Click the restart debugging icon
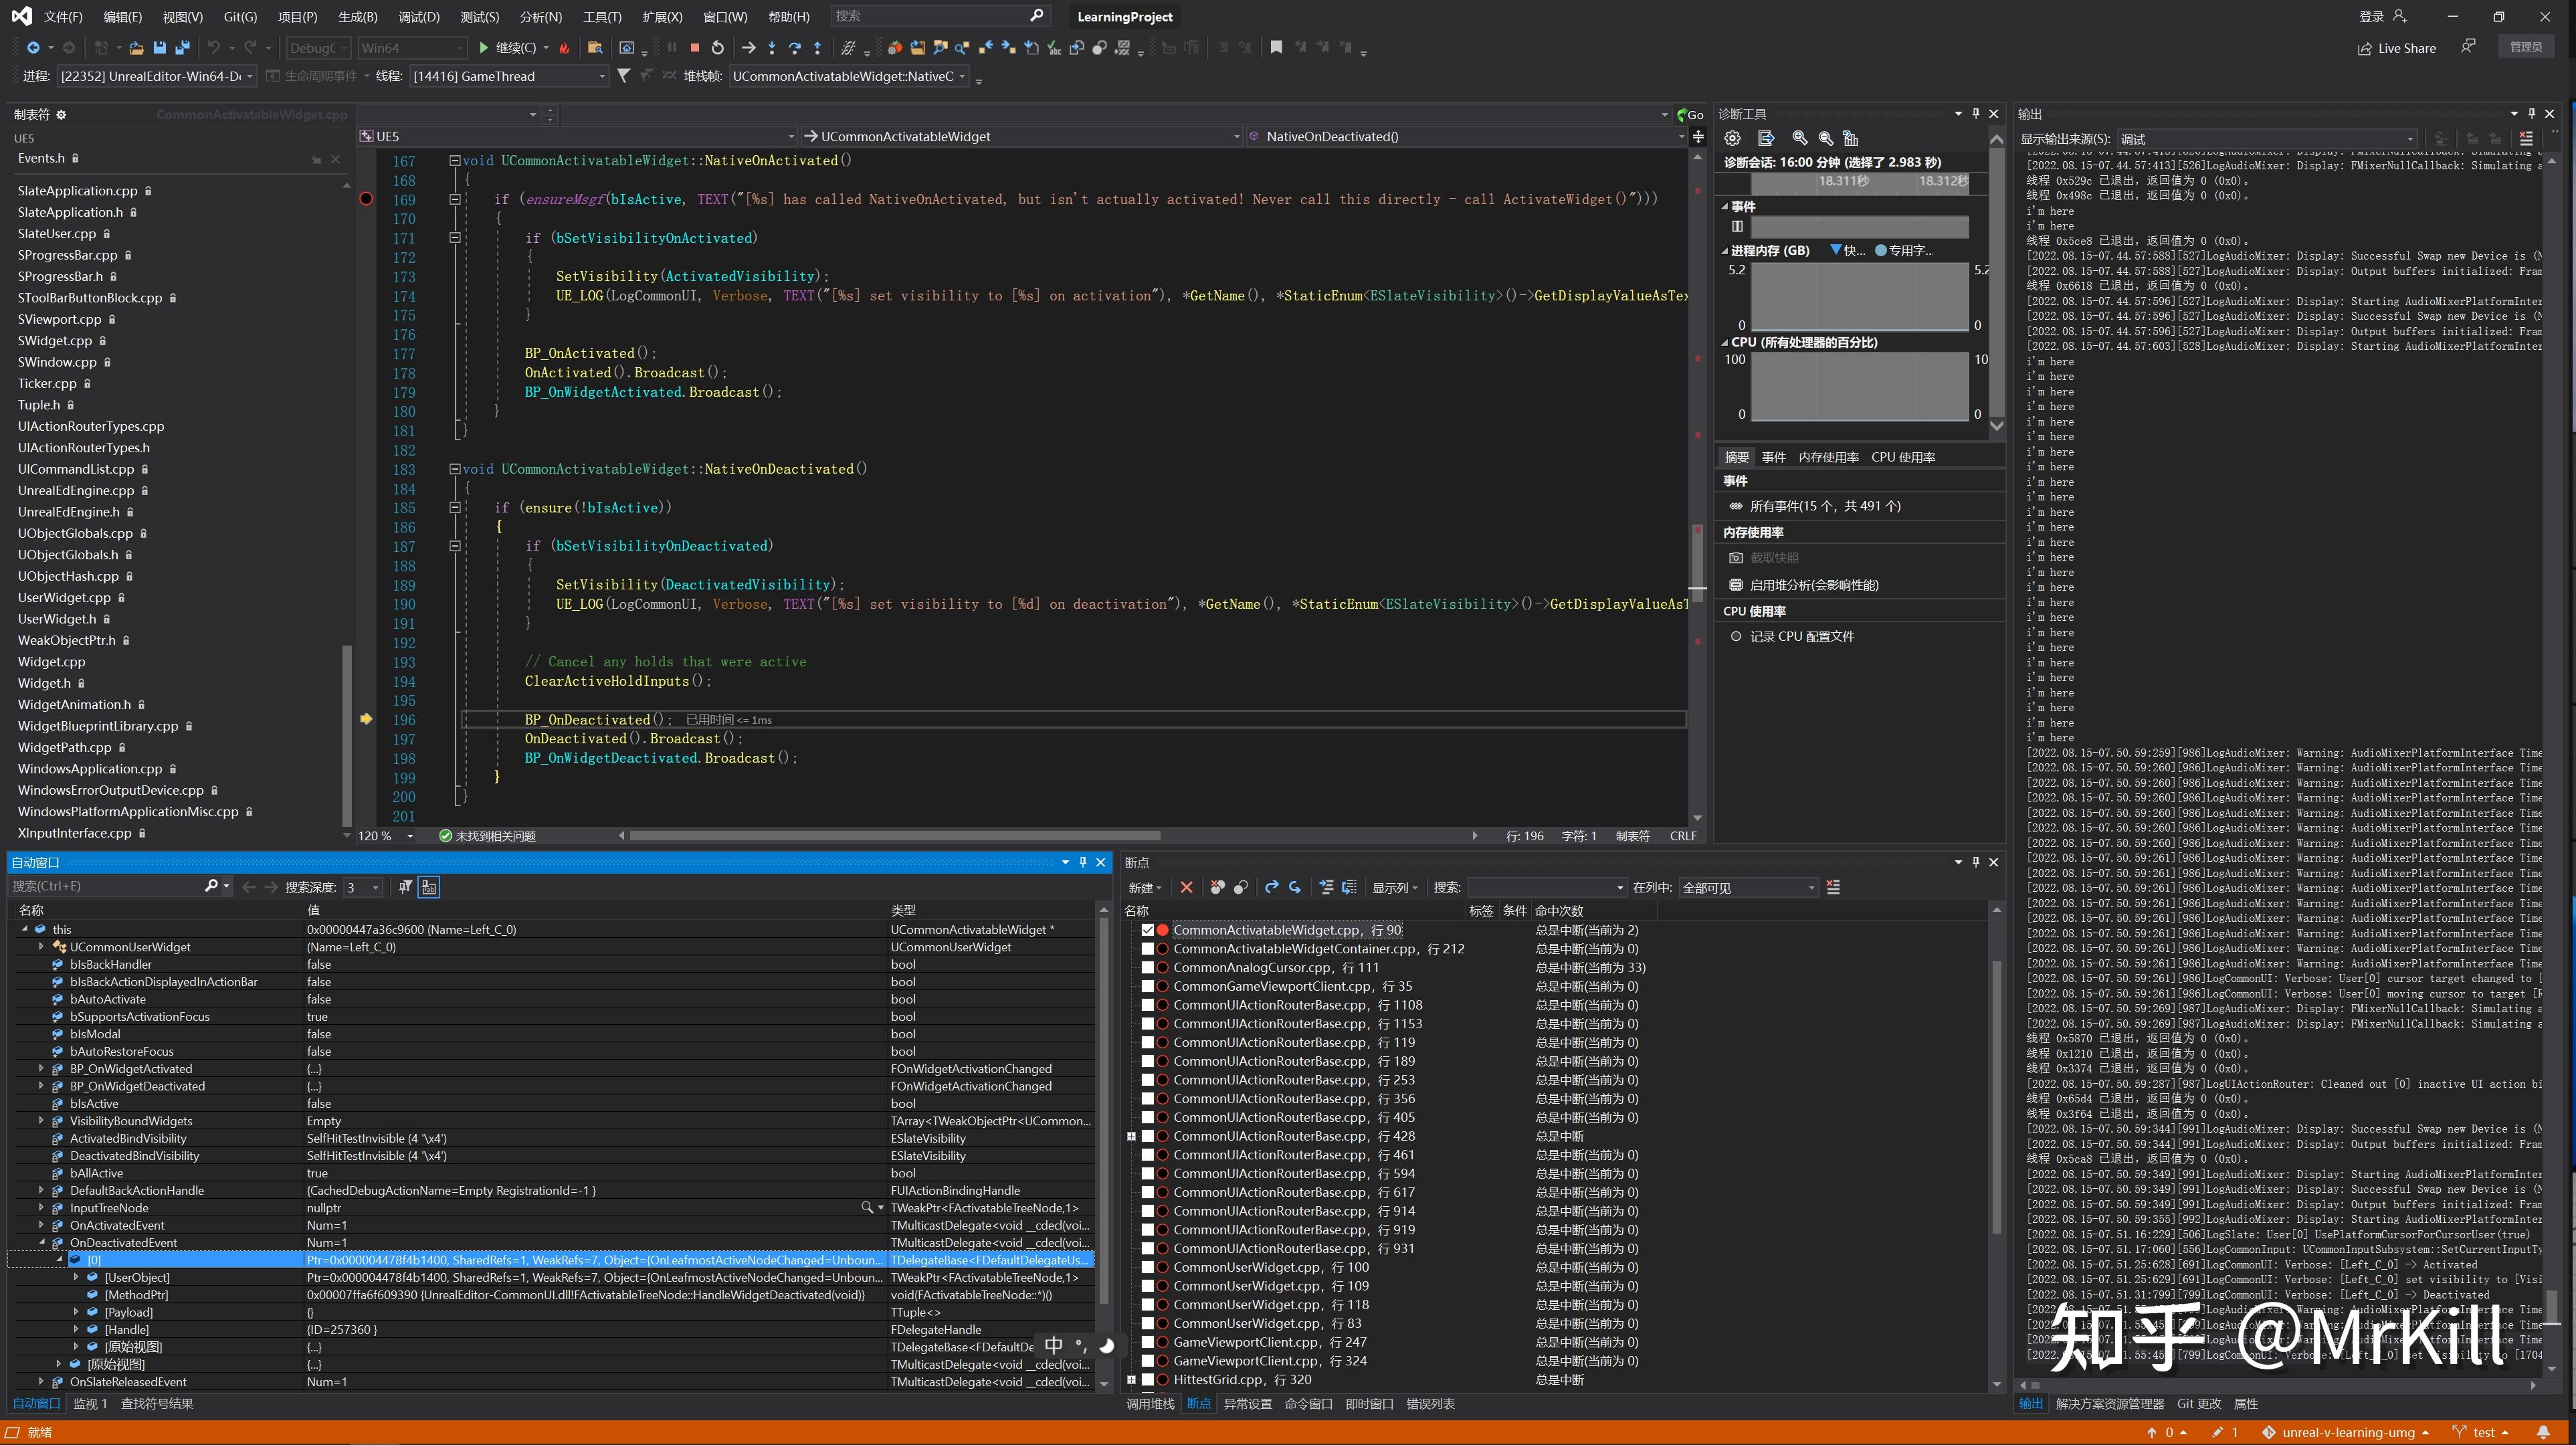2576x1445 pixels. (x=717, y=47)
